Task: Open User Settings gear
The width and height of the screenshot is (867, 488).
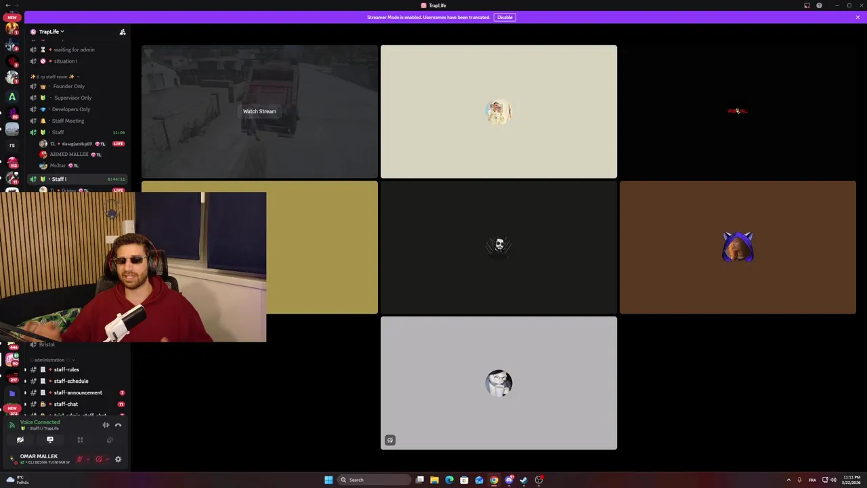Action: pos(118,460)
